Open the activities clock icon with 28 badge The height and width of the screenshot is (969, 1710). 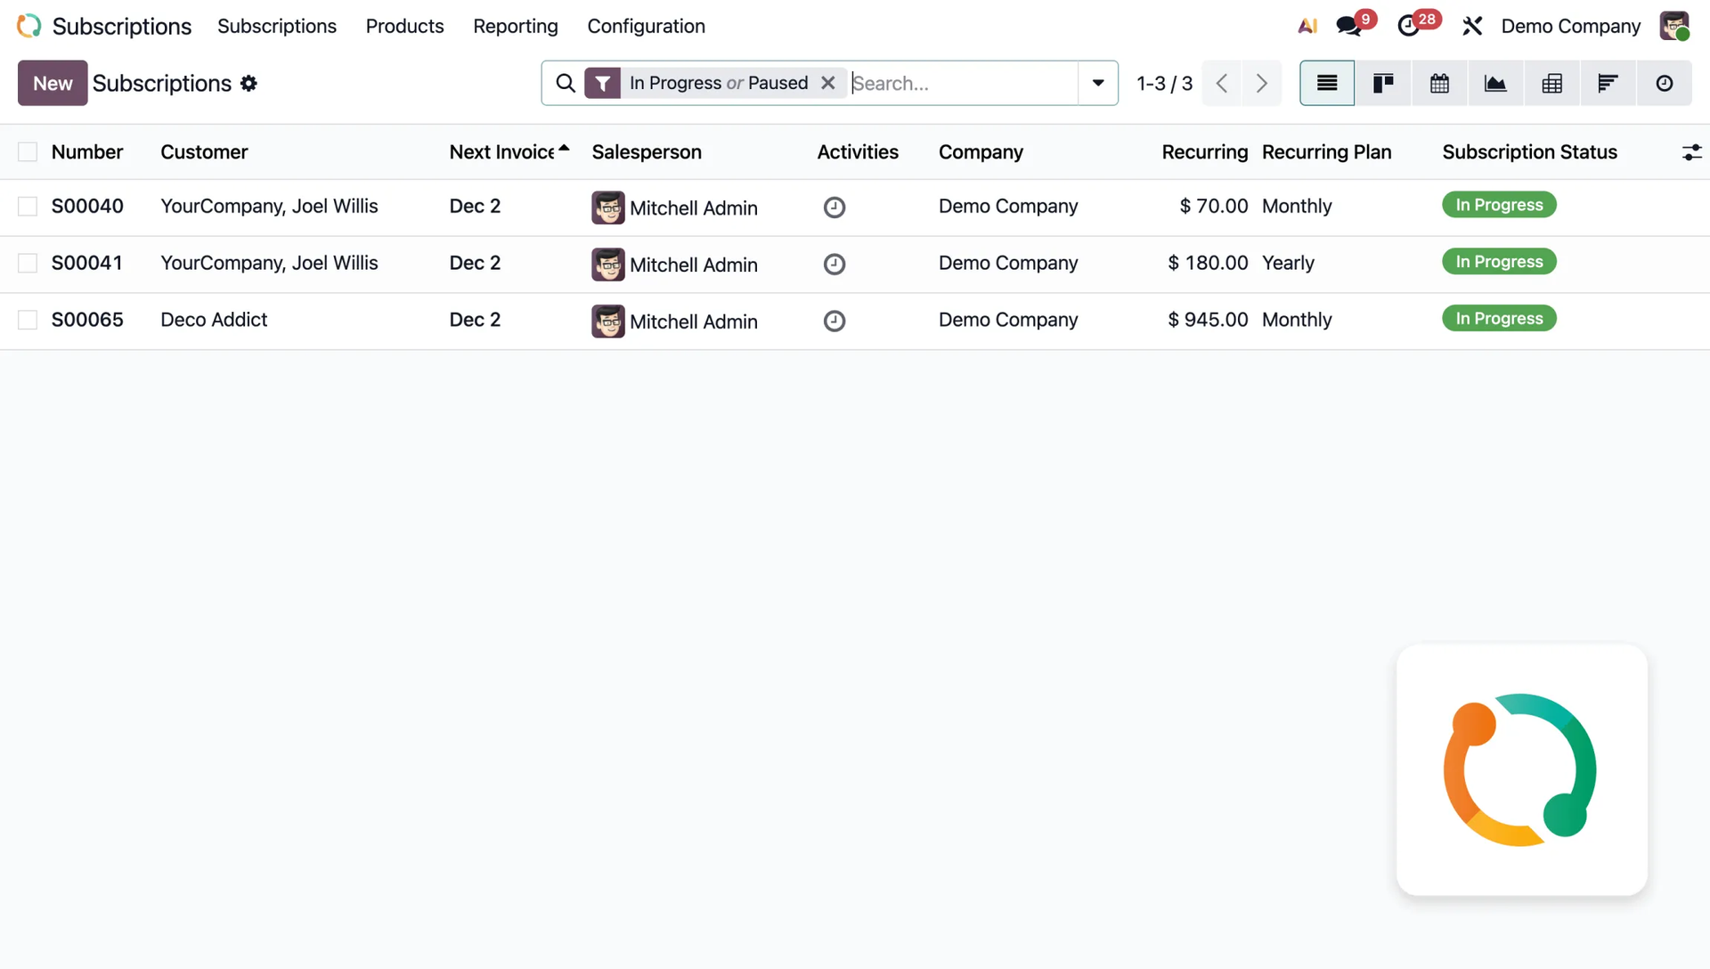(1408, 26)
